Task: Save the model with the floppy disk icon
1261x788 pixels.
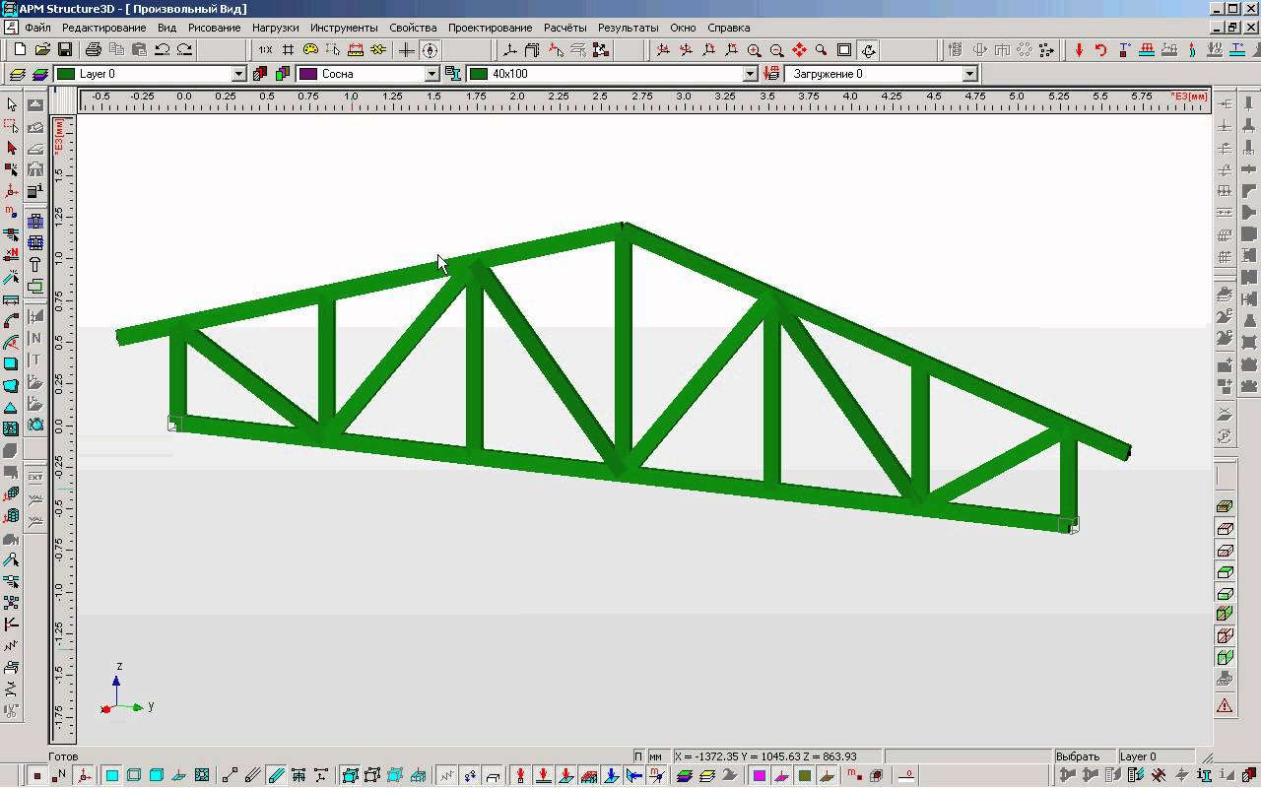Action: 65,49
